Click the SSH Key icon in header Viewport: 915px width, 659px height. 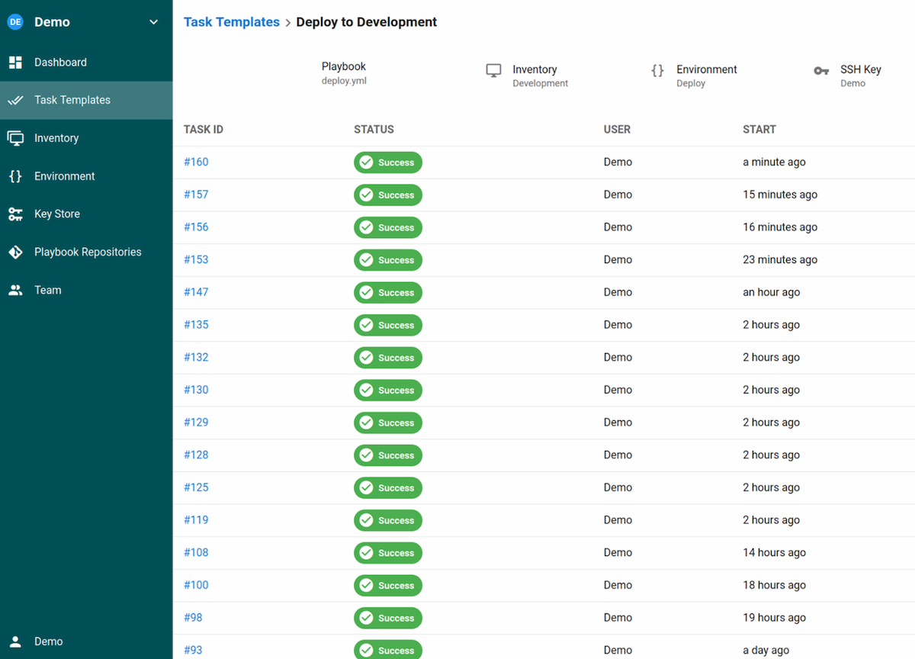pyautogui.click(x=821, y=71)
